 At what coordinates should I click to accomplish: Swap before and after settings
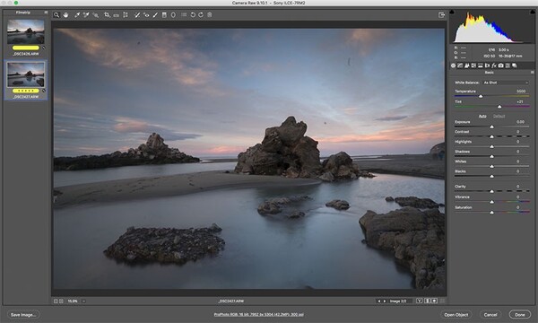tap(427, 301)
